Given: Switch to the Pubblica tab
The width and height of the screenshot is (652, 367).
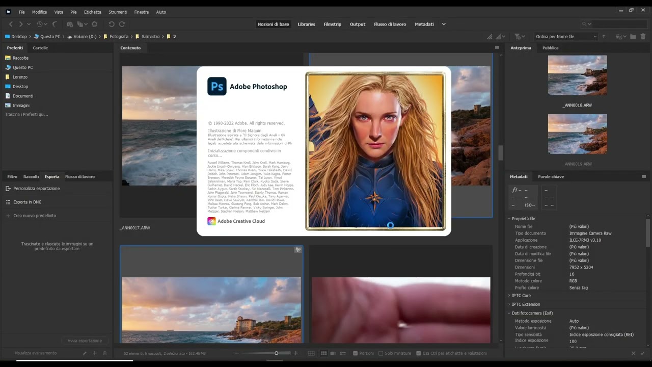Looking at the screenshot, I should pos(551,48).
